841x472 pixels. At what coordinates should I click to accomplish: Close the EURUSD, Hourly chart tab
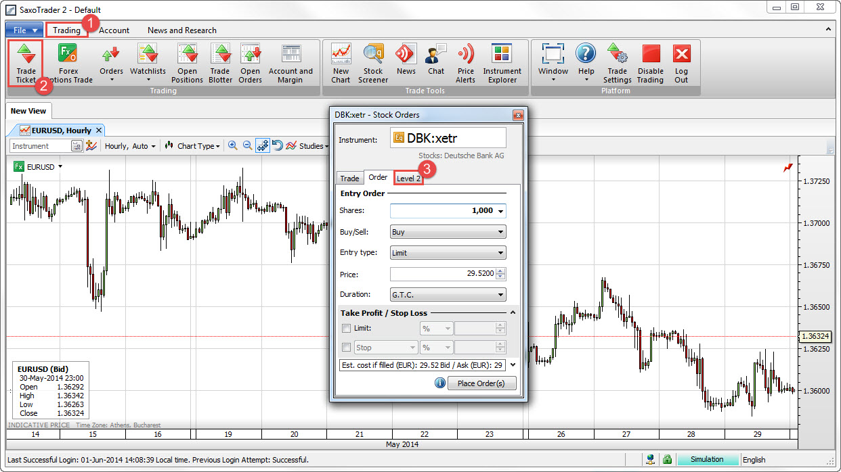point(98,130)
